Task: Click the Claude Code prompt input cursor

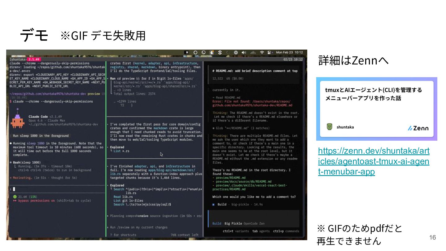Action: (x=14, y=189)
